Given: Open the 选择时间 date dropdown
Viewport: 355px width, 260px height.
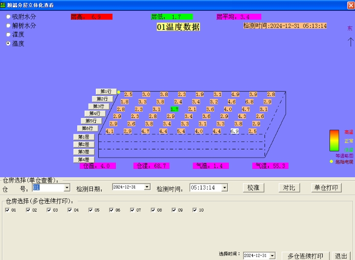Looking at the screenshot, I should point(272,256).
